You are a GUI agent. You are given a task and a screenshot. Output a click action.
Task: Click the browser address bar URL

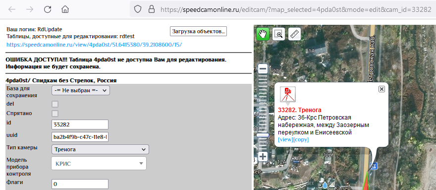pyautogui.click(x=296, y=9)
